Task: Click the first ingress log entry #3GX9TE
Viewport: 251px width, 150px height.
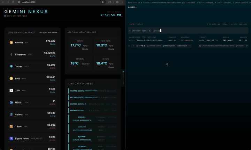Action: coord(93,91)
